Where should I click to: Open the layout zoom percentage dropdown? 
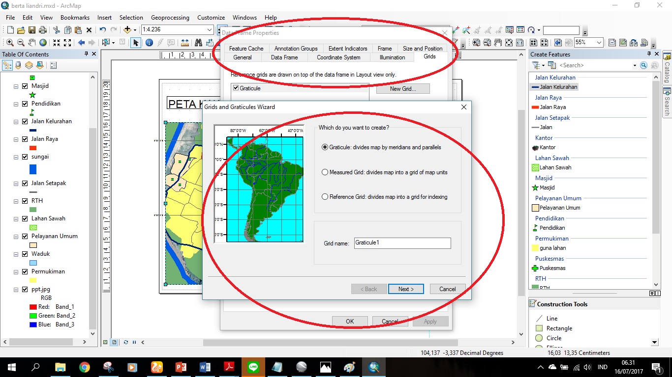[x=598, y=42]
